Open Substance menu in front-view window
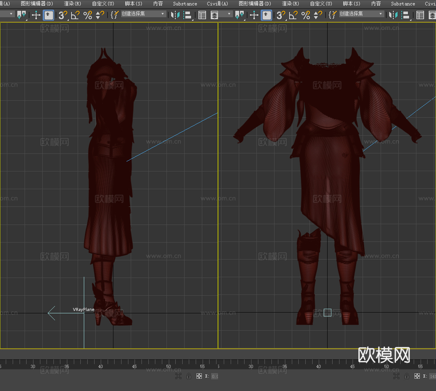The image size is (436, 391). [x=403, y=3]
